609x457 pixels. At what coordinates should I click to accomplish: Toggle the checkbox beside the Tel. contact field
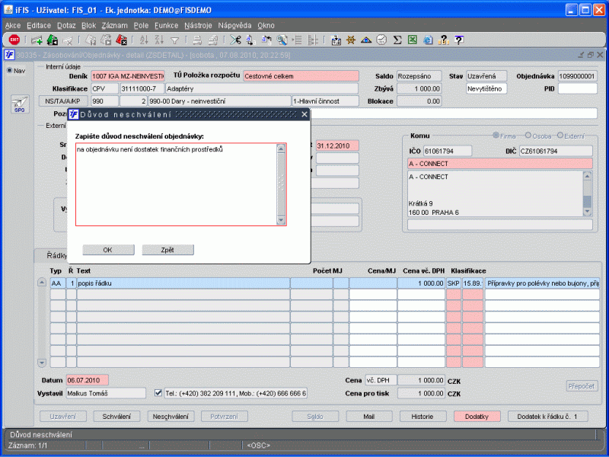click(158, 393)
